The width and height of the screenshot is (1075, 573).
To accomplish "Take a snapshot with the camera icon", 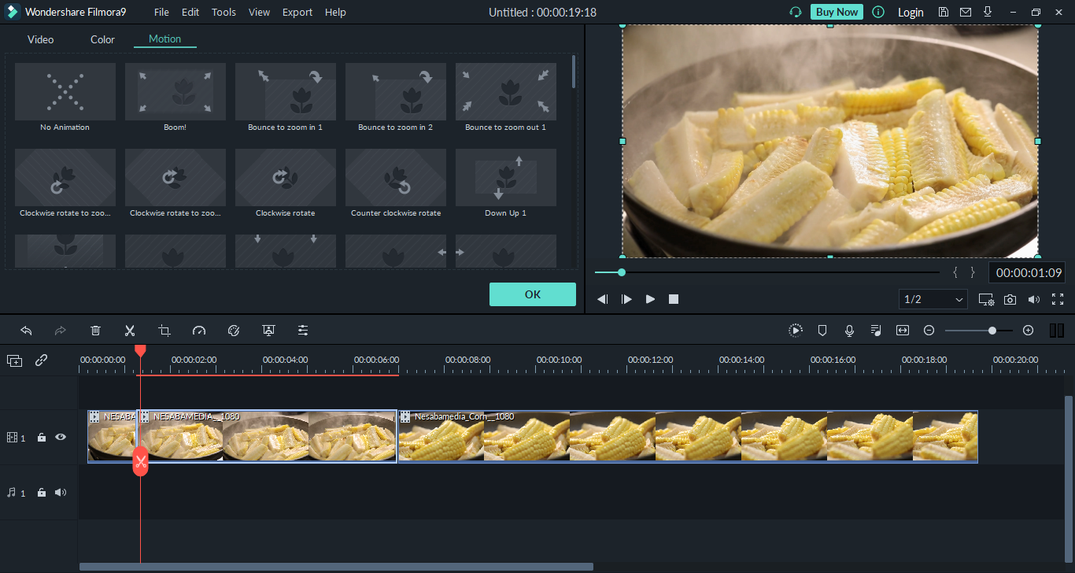I will [1010, 299].
